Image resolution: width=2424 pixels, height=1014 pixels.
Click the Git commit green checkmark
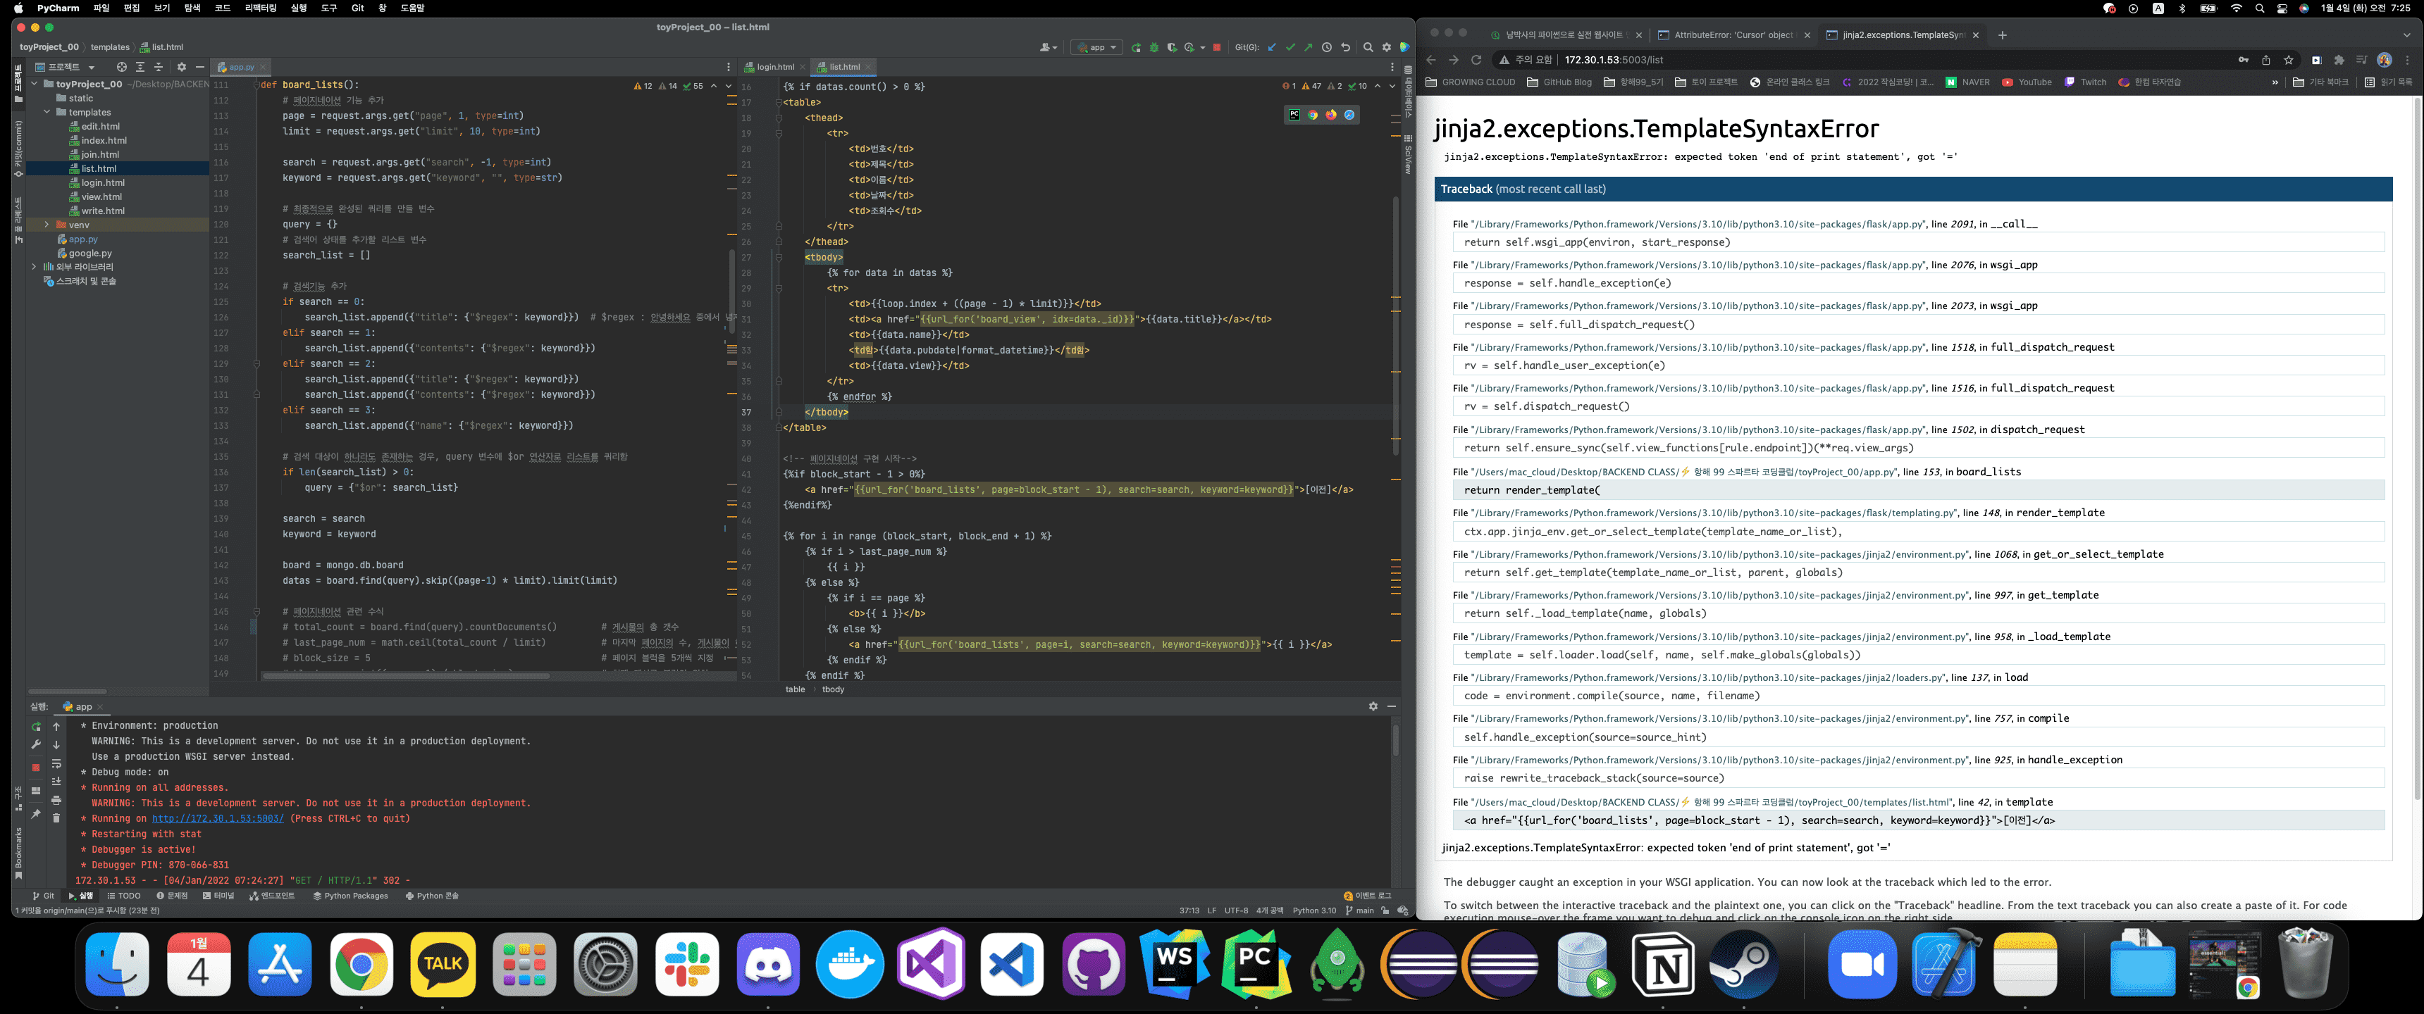click(x=1290, y=47)
